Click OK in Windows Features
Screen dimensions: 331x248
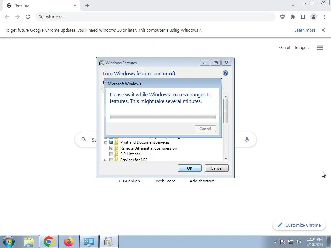(x=190, y=168)
